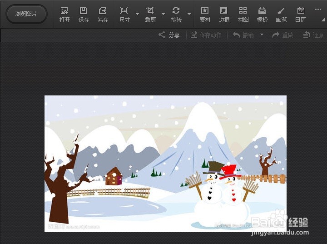Open the 边框 border tool
This screenshot has height=244, width=327.
point(224,15)
